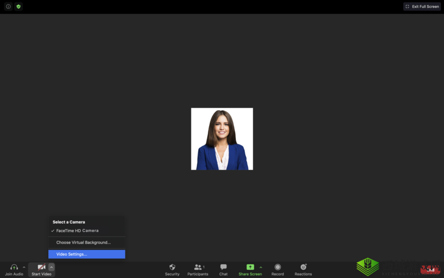444x278 pixels.
Task: Collapse the video options arrow beside Start Video
Action: pyautogui.click(x=52, y=267)
